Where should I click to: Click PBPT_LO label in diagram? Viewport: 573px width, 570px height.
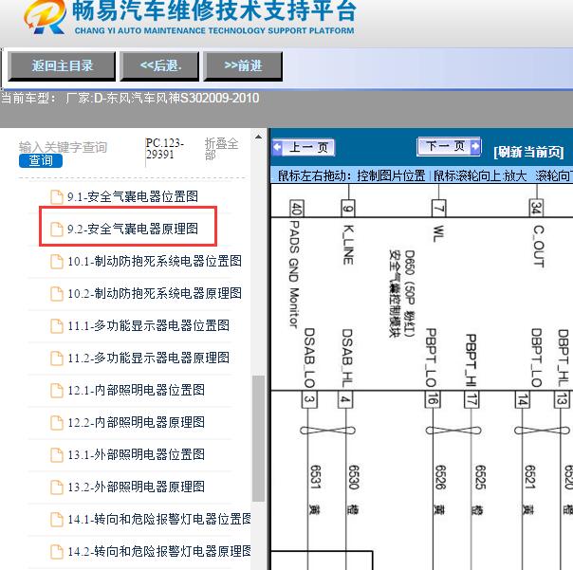pyautogui.click(x=432, y=358)
